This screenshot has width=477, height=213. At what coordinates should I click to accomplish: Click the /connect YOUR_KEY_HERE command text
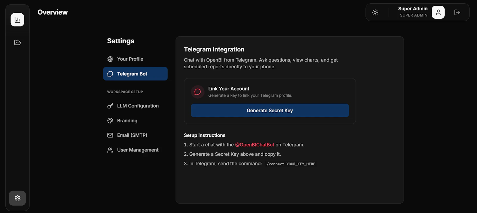point(291,164)
